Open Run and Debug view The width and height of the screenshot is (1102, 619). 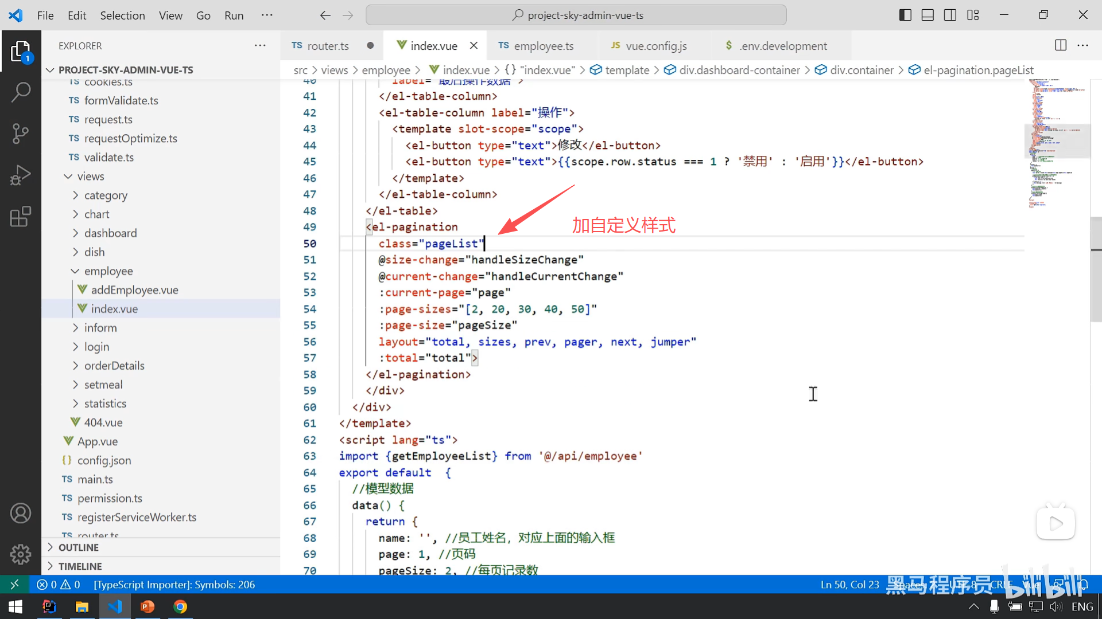21,175
